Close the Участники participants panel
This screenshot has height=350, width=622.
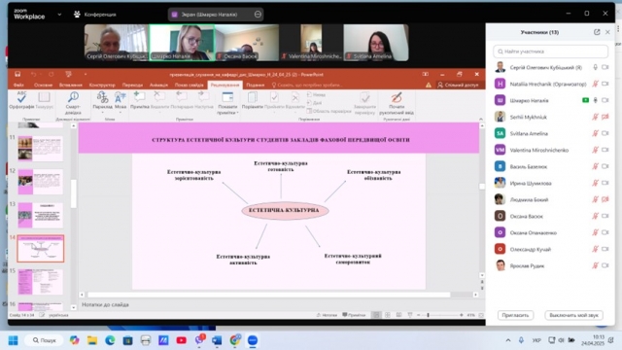click(x=607, y=32)
